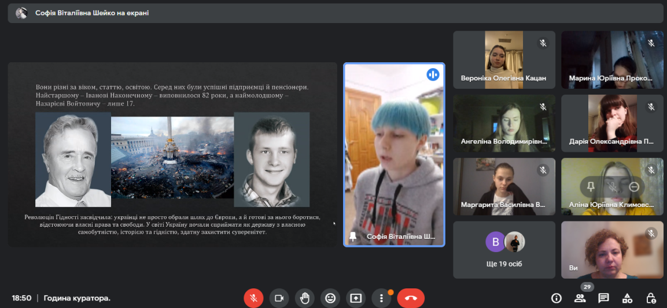Unpin Софія Віталіївна's video tile

click(353, 236)
